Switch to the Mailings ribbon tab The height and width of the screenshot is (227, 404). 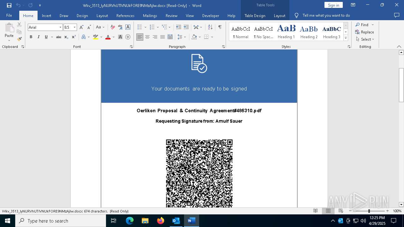(150, 15)
